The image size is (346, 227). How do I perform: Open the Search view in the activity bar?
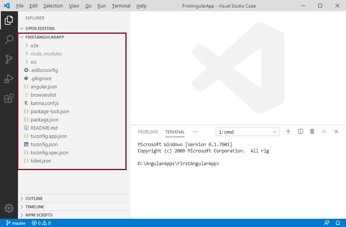tap(9, 40)
